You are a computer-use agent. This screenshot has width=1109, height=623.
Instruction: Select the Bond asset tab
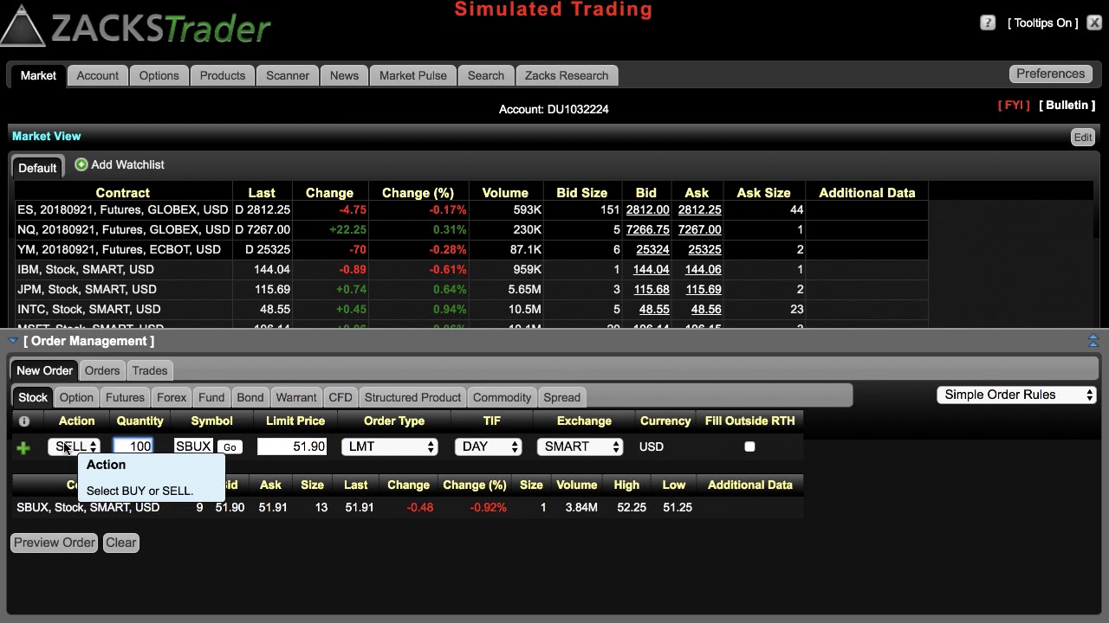point(250,397)
